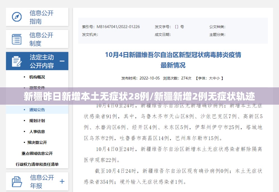Screen dimensions: 279x192
Task: Set font size to 大
Action: point(210,78)
